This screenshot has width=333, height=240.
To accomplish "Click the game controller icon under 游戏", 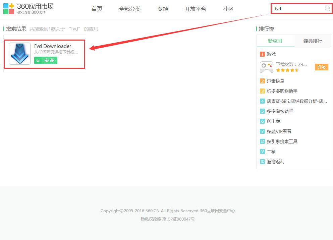I will click(x=266, y=67).
